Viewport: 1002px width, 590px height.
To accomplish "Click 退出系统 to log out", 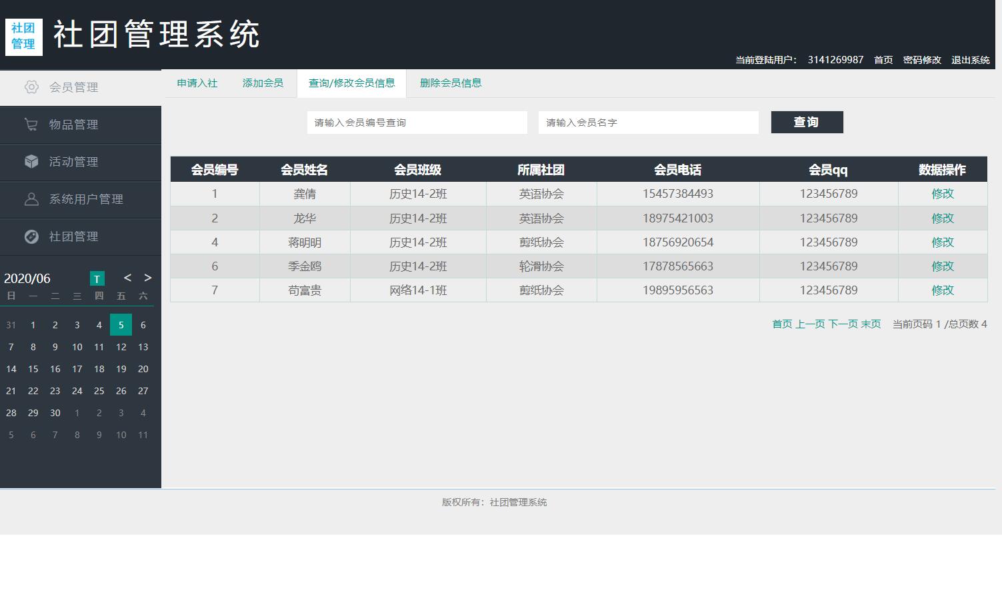I will [x=970, y=59].
